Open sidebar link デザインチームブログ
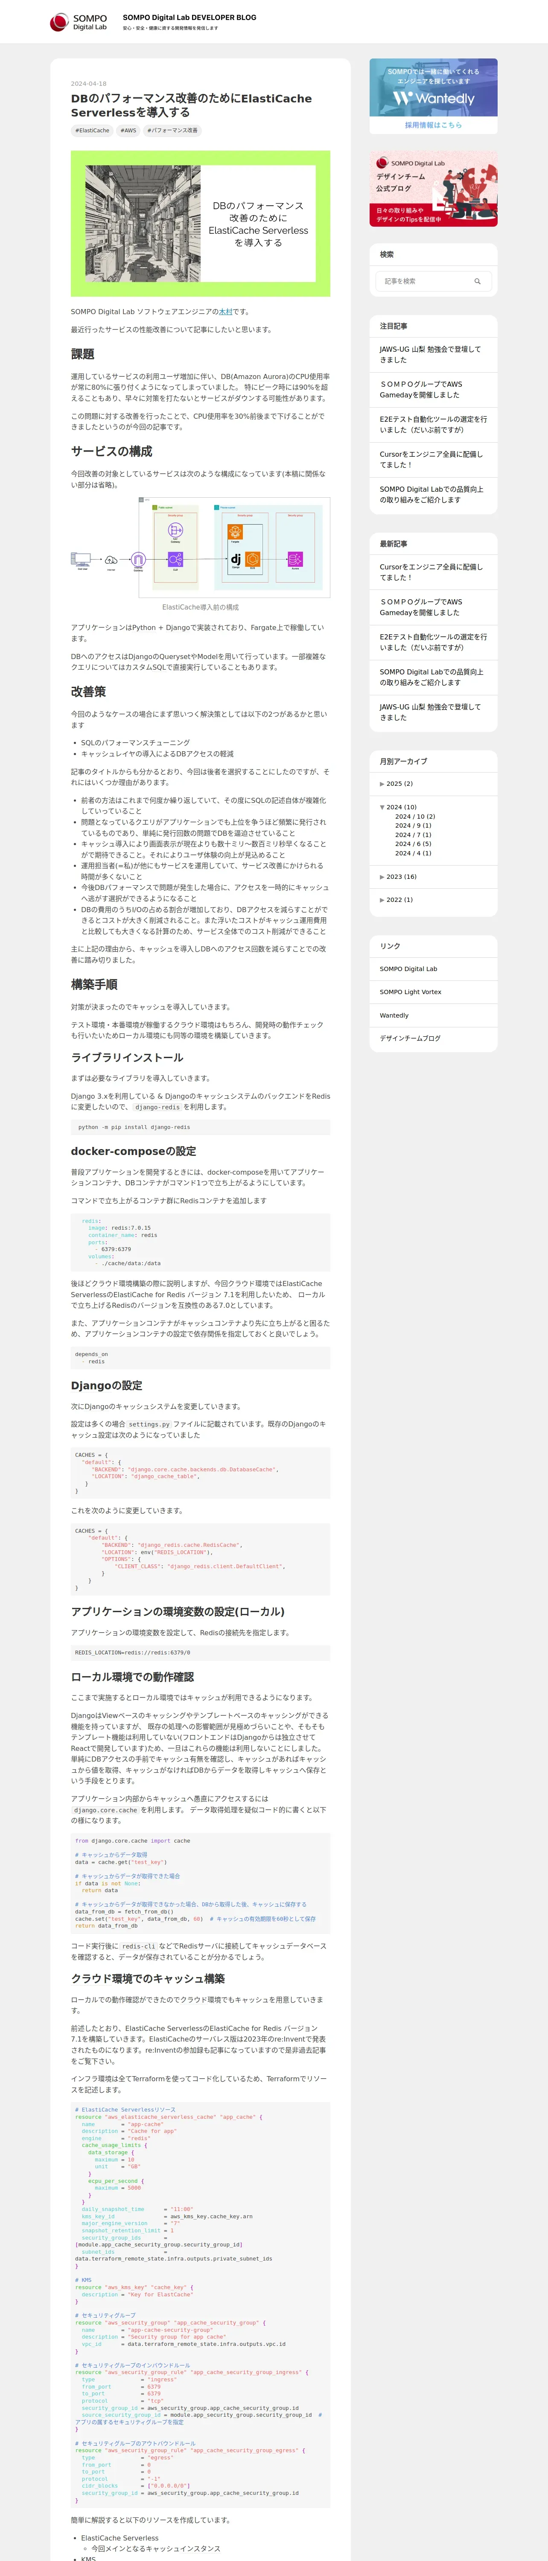Viewport: 548px width, 2561px height. click(x=410, y=1038)
